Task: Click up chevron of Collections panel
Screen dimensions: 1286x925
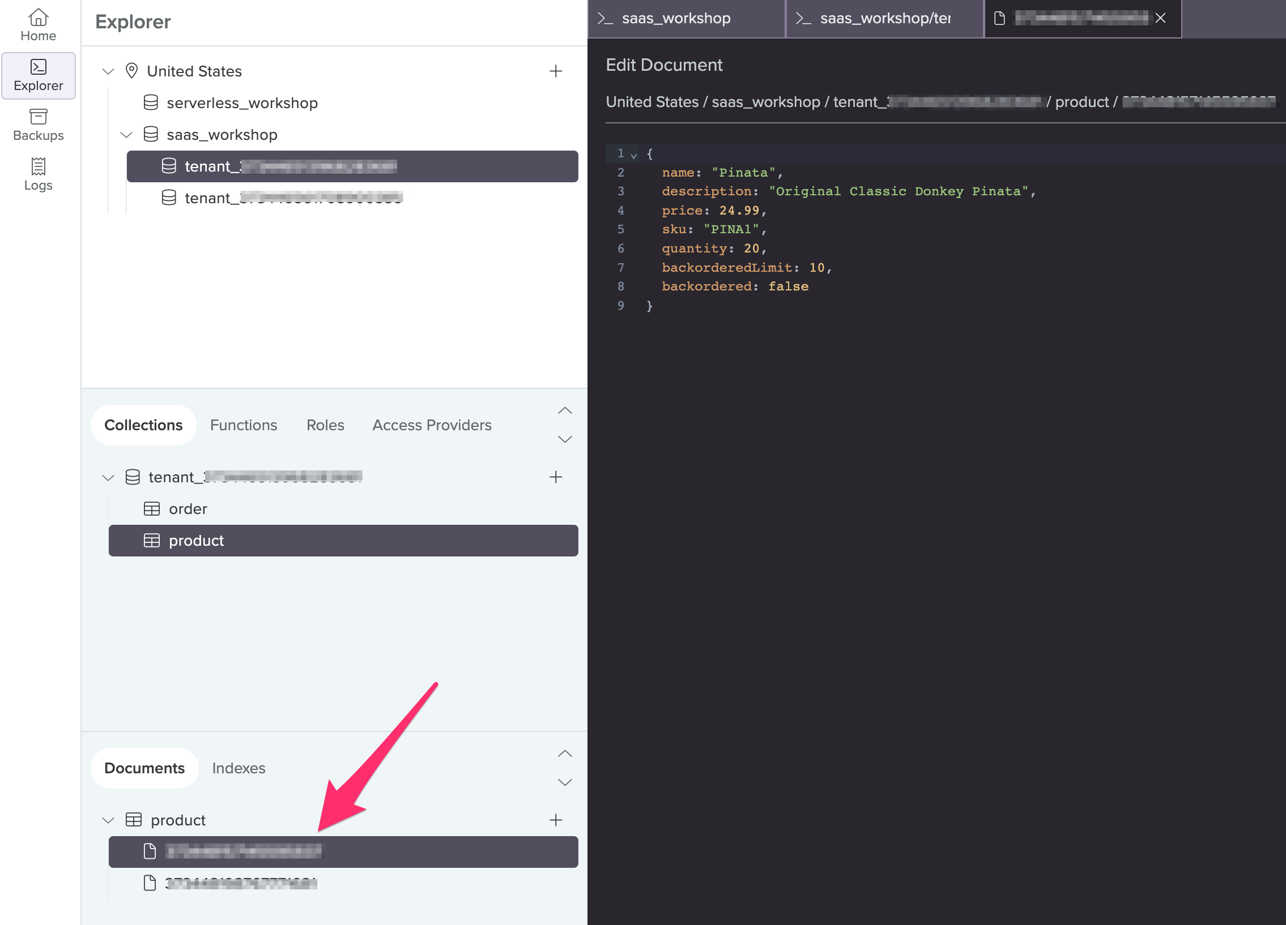Action: pos(565,410)
